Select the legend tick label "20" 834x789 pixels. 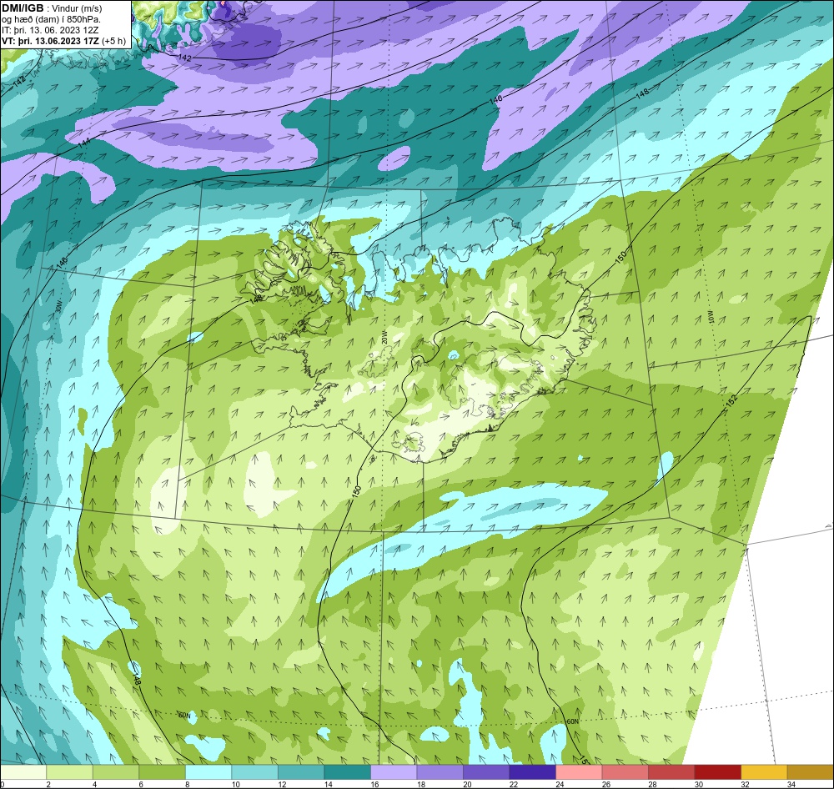pos(467,784)
